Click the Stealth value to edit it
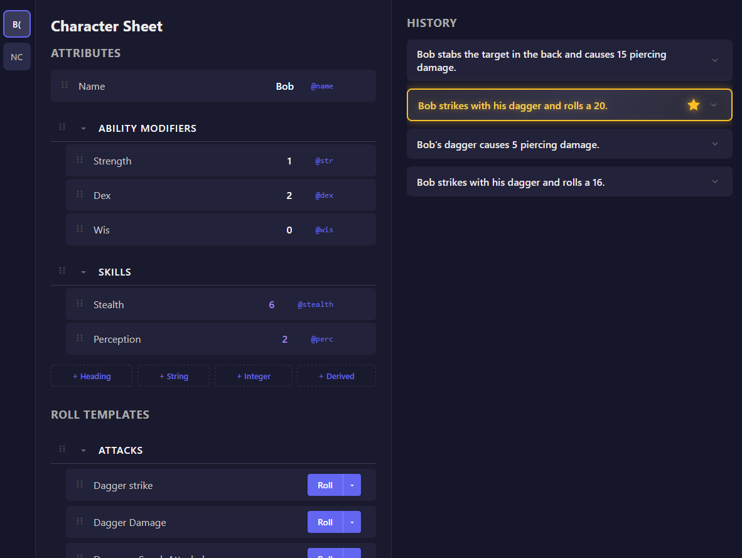Image resolution: width=742 pixels, height=558 pixels. [x=271, y=304]
